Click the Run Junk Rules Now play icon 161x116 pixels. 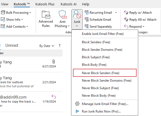pyautogui.click(x=77, y=111)
